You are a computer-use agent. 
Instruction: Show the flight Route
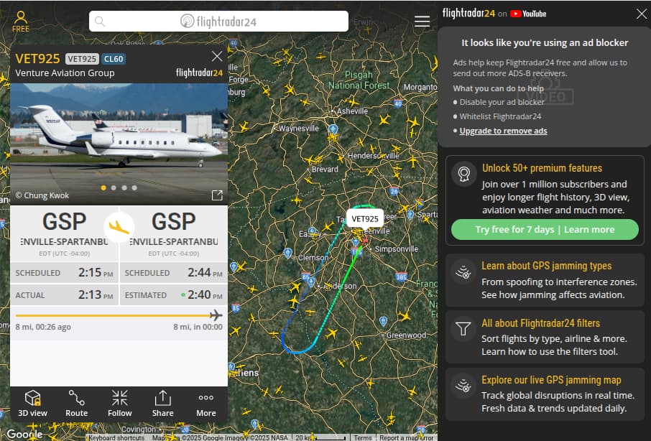pyautogui.click(x=76, y=403)
